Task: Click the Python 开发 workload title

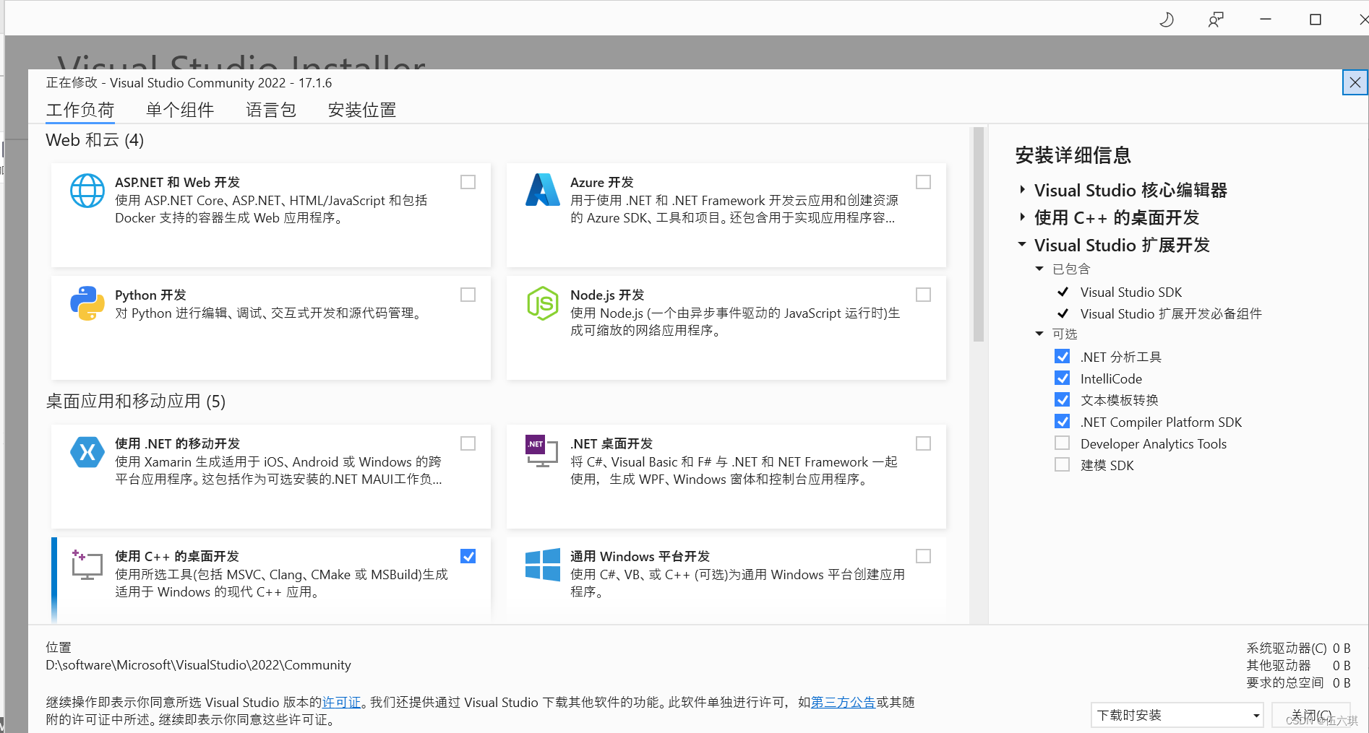Action: click(x=150, y=295)
